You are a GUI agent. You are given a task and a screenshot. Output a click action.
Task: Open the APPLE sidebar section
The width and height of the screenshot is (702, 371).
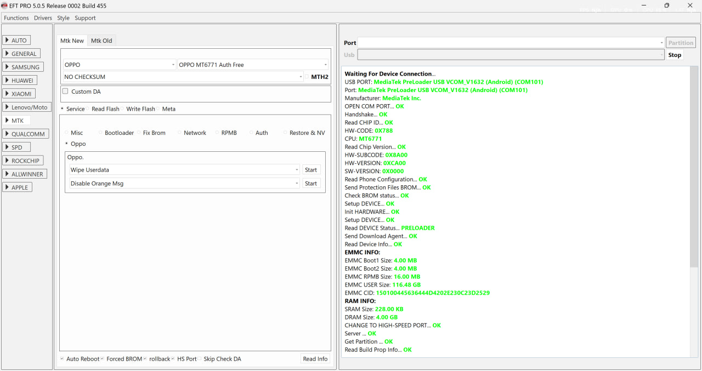click(x=18, y=187)
